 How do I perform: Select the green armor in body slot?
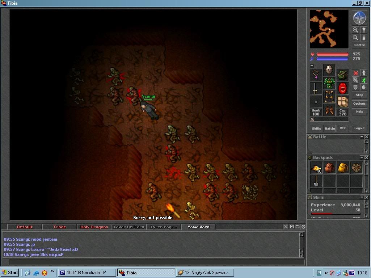[x=329, y=83]
